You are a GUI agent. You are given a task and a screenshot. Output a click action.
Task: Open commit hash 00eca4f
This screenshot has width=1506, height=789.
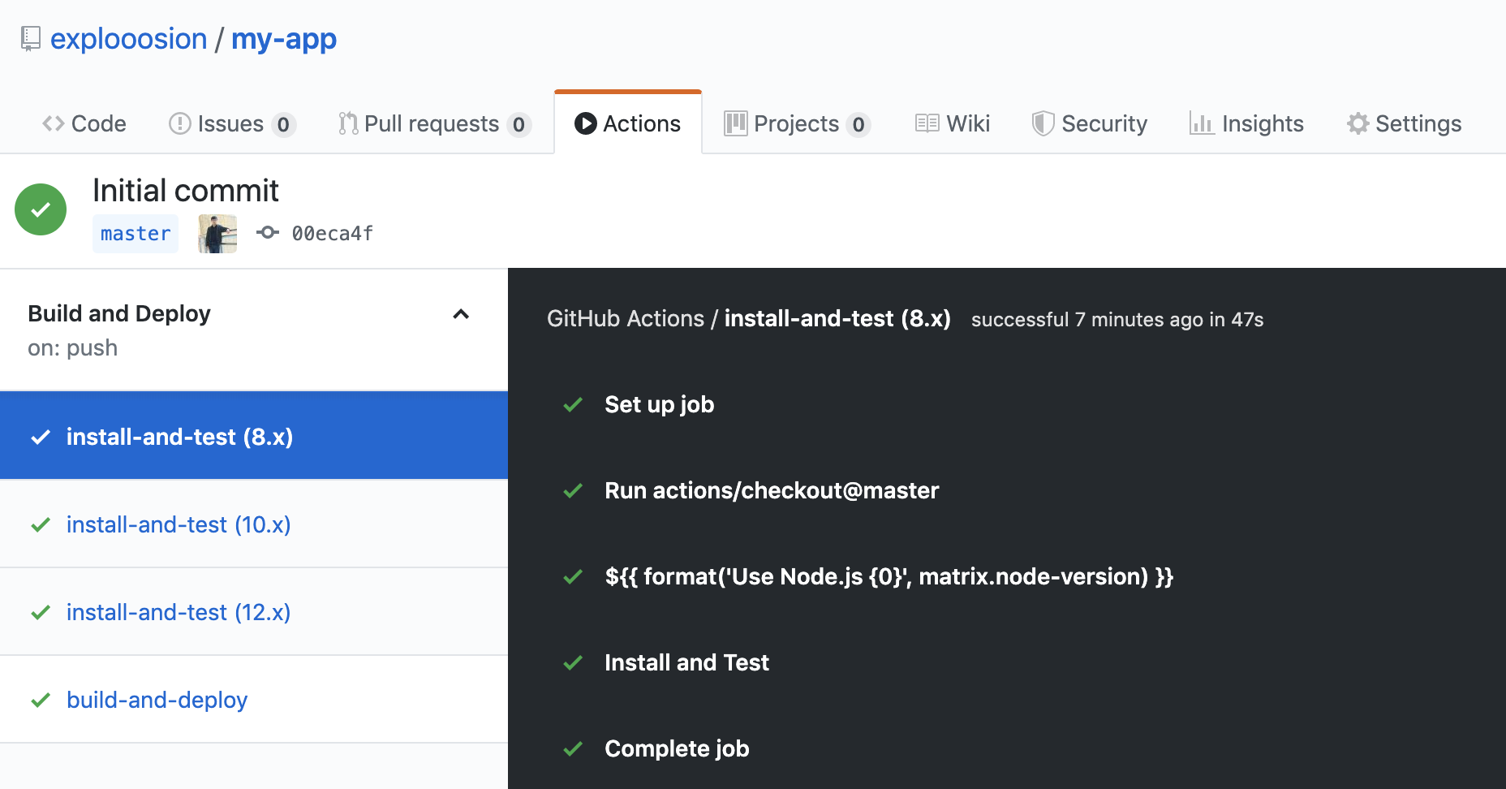pos(333,234)
